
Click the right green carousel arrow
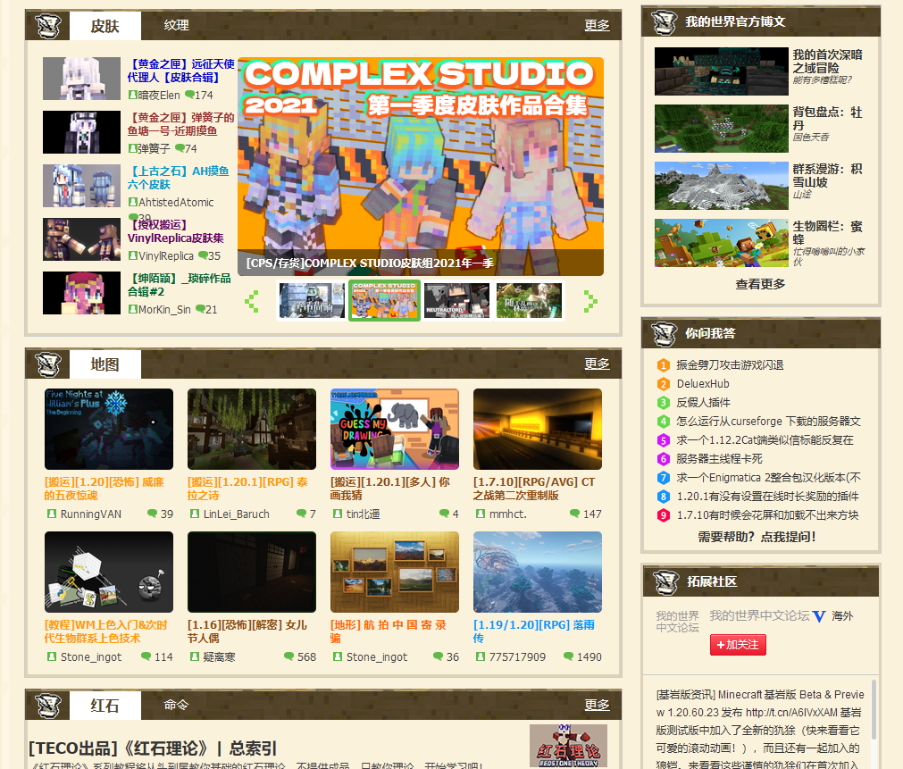click(x=590, y=301)
